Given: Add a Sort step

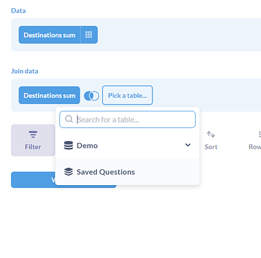Looking at the screenshot, I should pyautogui.click(x=211, y=140).
